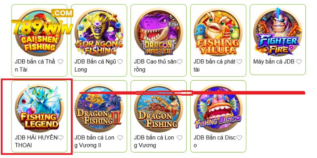Toggle heart next to JDB HẢI HUYỀN THOẠI
This screenshot has height=158, width=317.
click(61, 137)
